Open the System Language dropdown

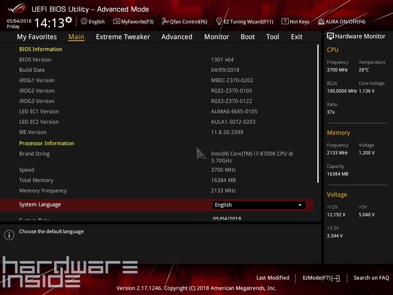(x=259, y=205)
